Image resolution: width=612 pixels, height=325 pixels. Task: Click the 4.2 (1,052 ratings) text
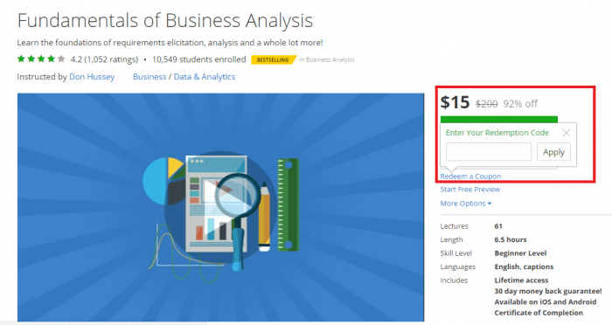(x=104, y=59)
